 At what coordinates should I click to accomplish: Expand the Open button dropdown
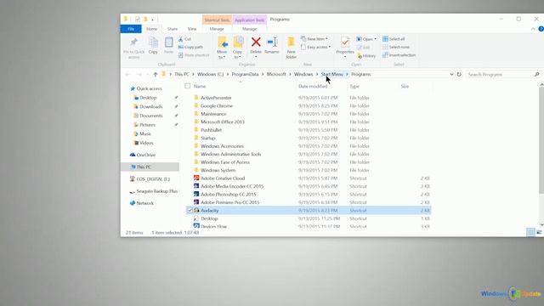[375, 39]
